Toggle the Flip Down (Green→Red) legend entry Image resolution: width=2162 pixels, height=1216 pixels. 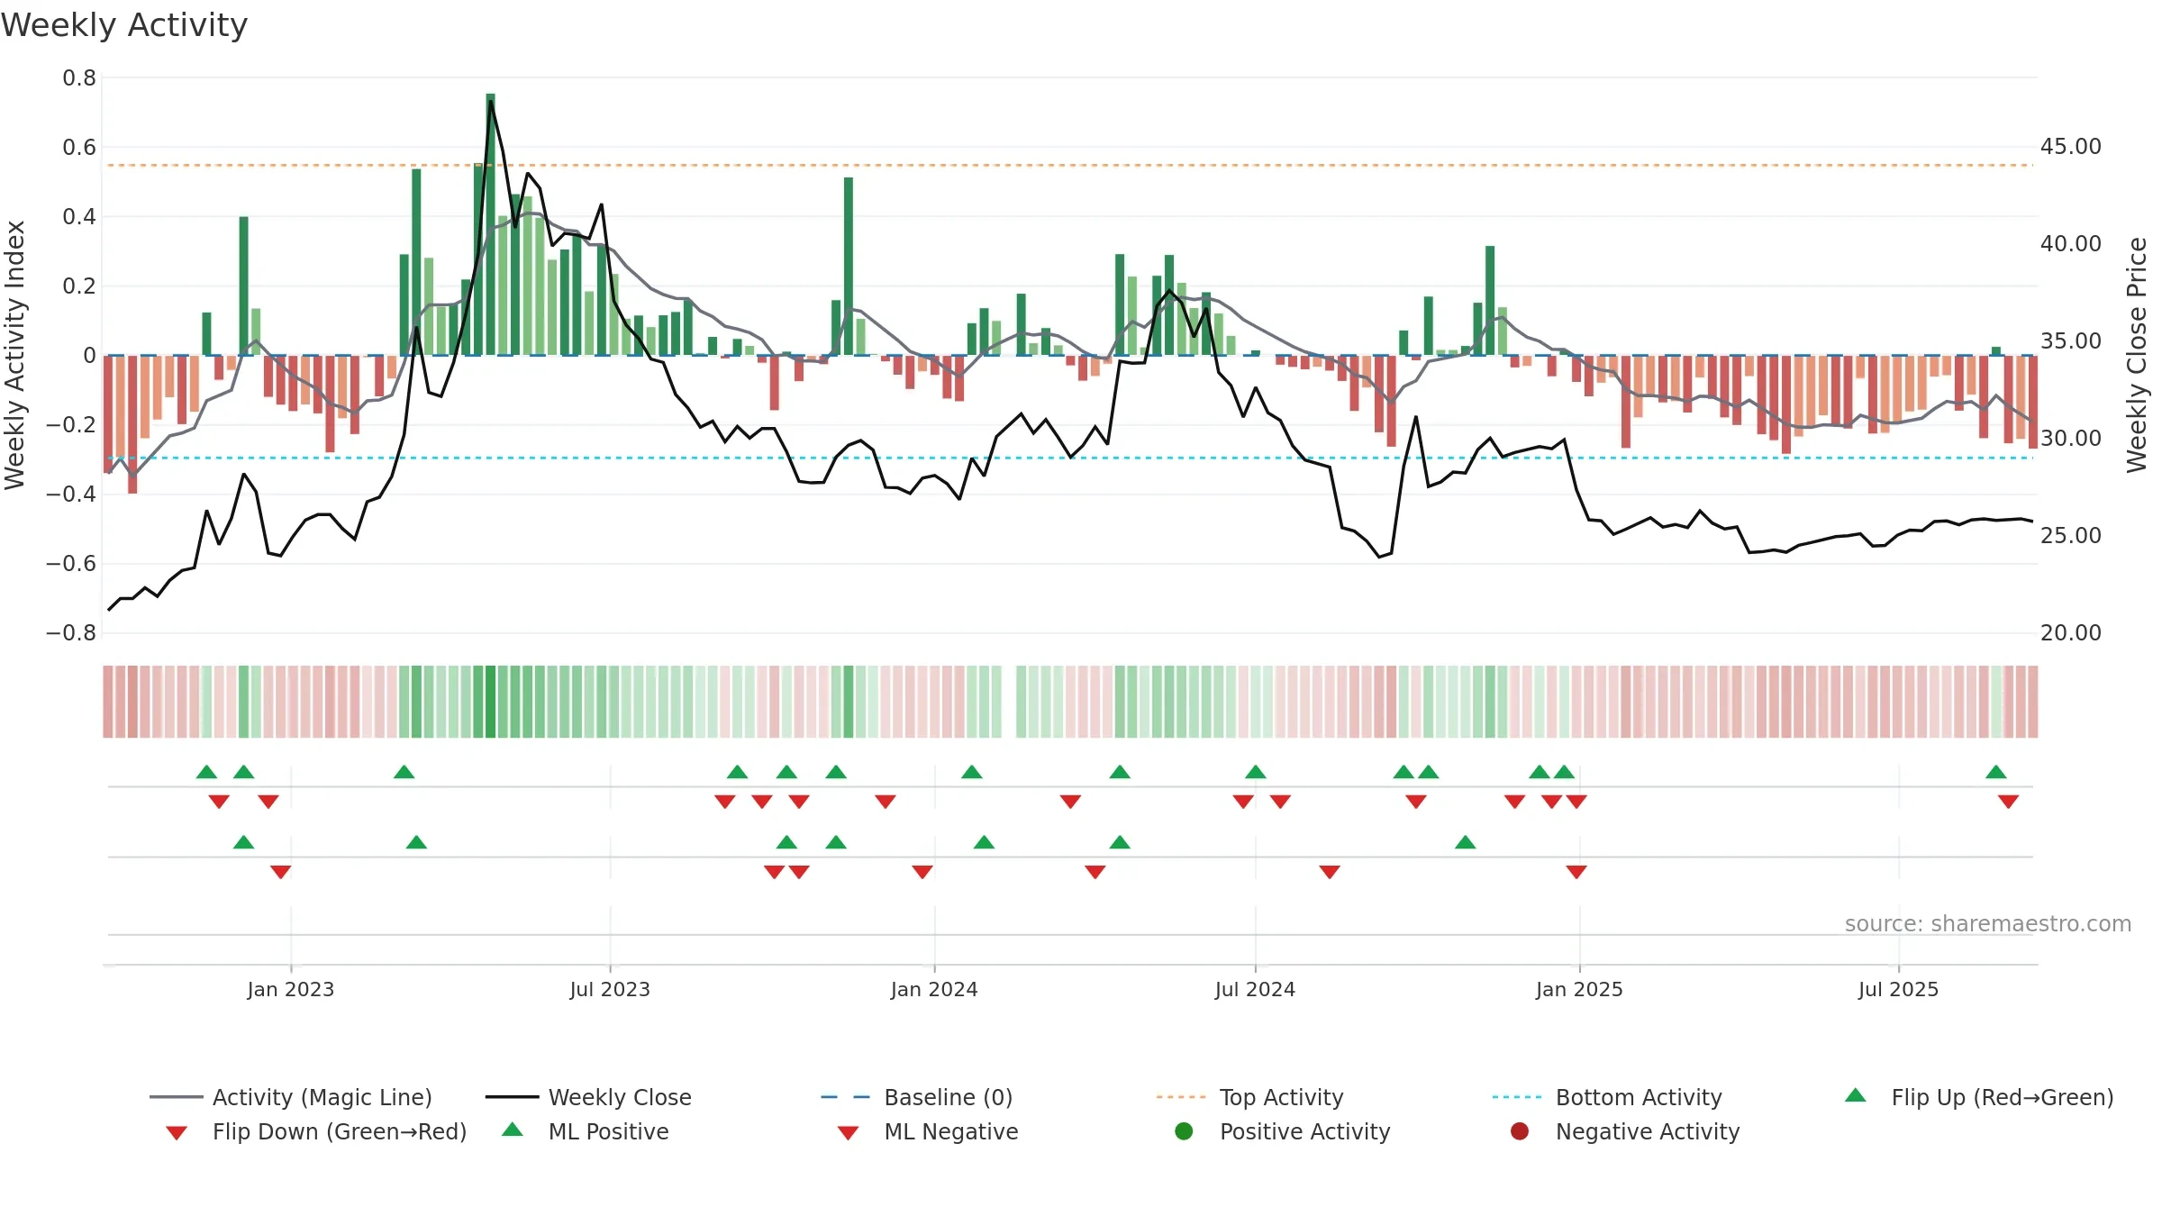point(316,1131)
